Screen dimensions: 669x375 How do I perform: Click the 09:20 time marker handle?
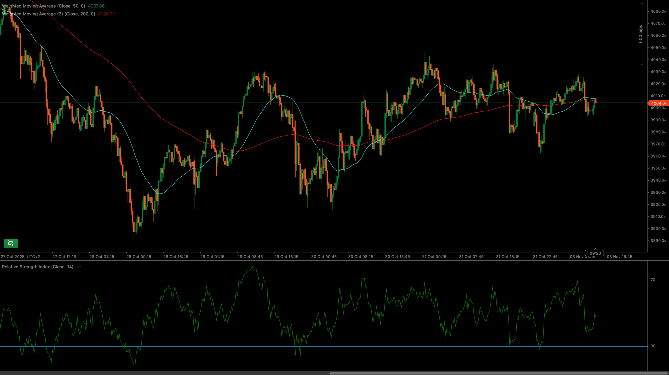point(594,253)
